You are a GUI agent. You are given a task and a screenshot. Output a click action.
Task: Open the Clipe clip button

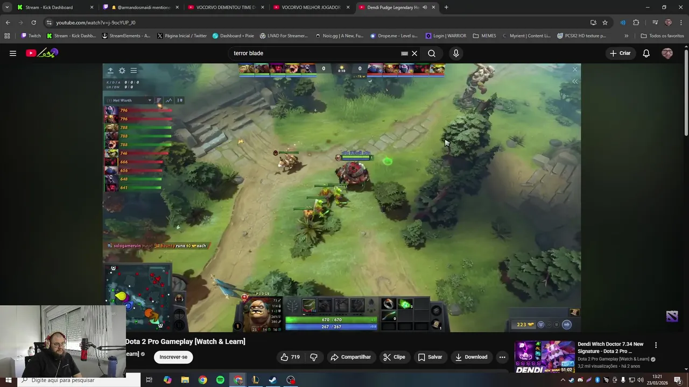(394, 357)
